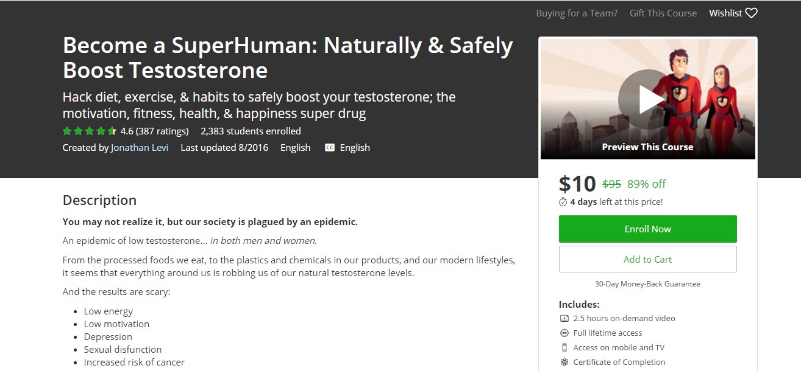
Task: Click the Wishlist heart icon
Action: coord(751,13)
